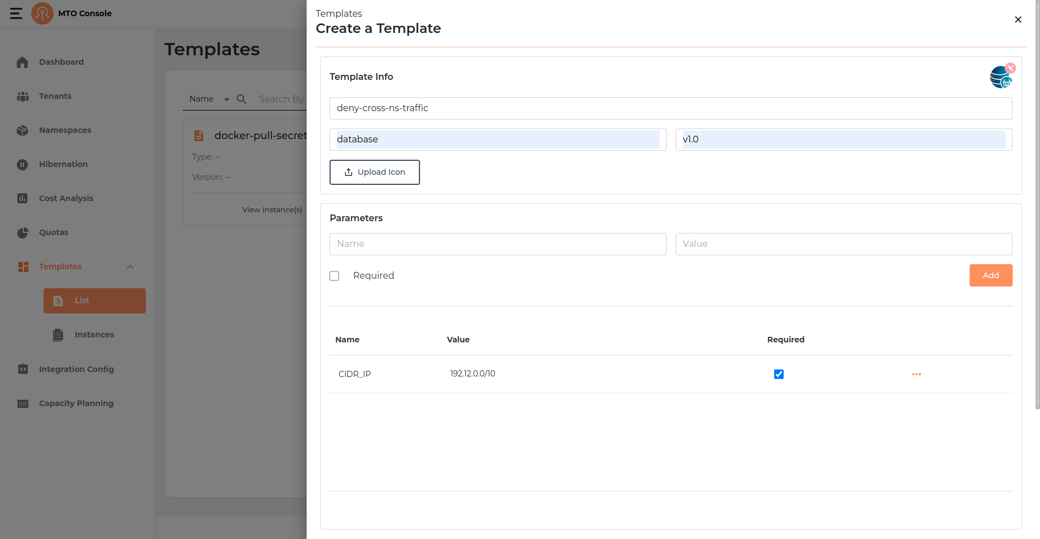Screen dimensions: 1040x539
Task: Click the search magnifier icon
Action: click(x=241, y=99)
